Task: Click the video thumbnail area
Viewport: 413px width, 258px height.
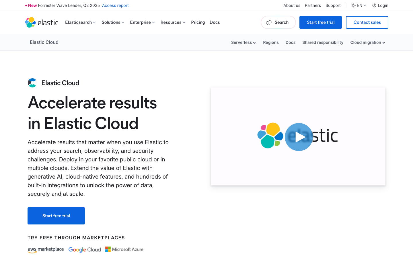Action: point(298,136)
